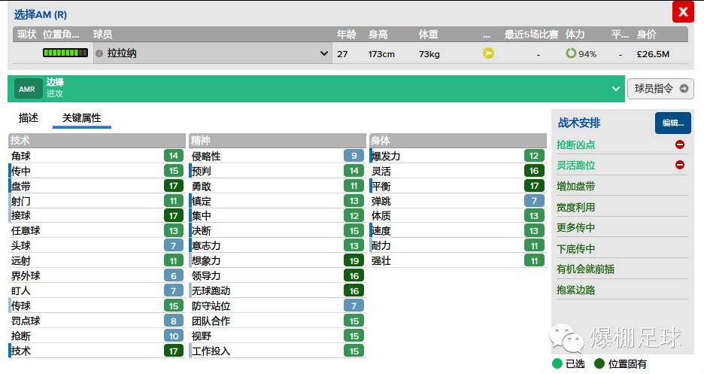The image size is (704, 374).
Task: Expand the 边锋 role dropdown chevron
Action: pos(615,89)
